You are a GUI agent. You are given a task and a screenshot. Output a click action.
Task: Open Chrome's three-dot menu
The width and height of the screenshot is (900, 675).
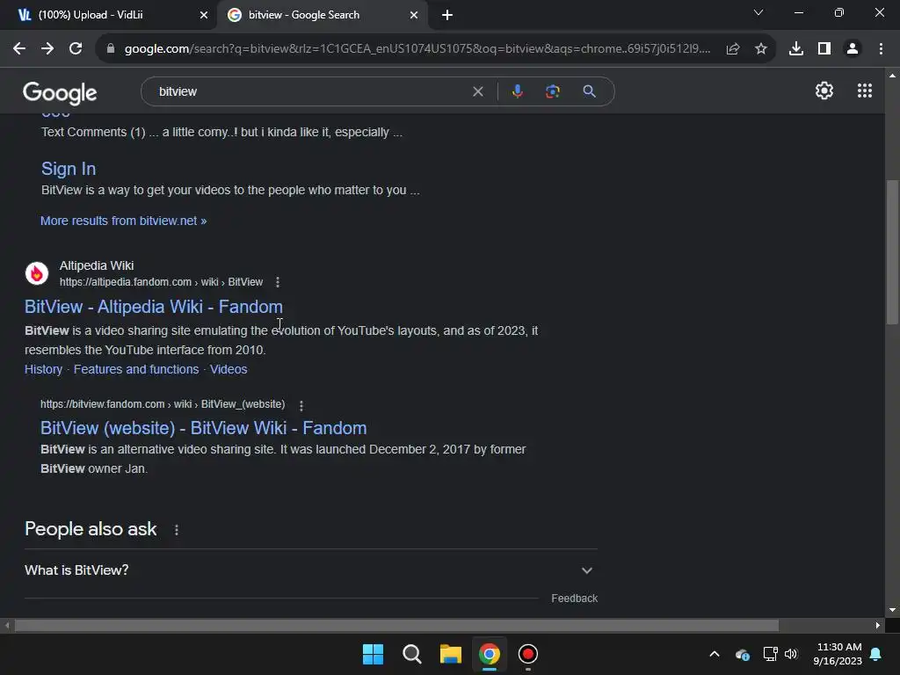881,49
